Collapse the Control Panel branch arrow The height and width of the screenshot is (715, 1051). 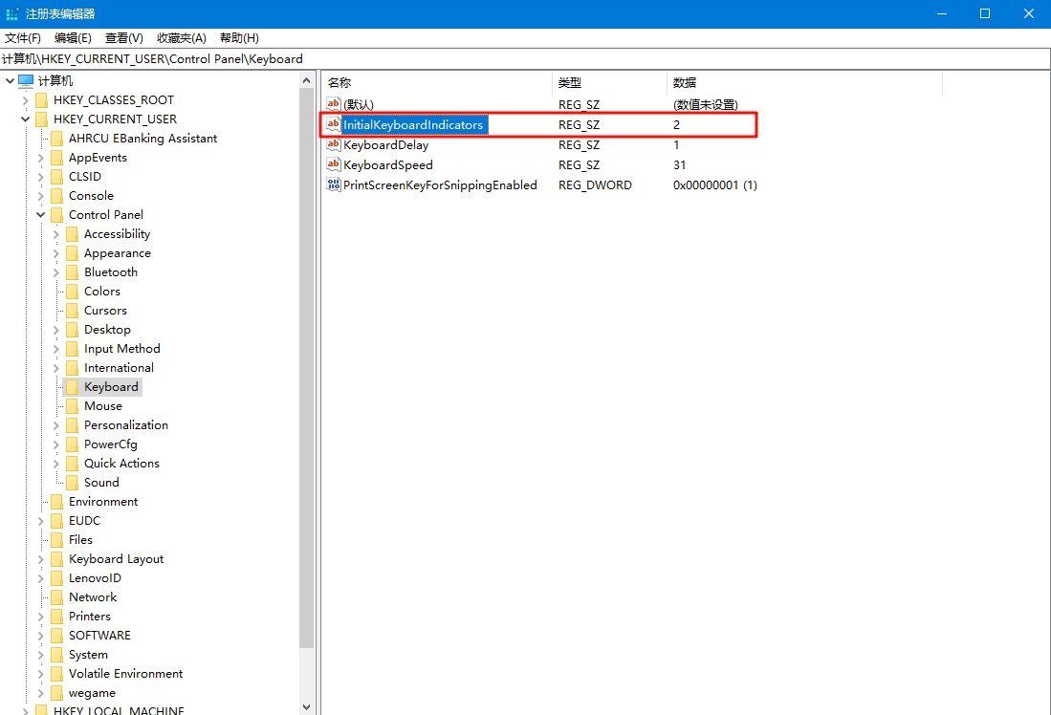(41, 215)
